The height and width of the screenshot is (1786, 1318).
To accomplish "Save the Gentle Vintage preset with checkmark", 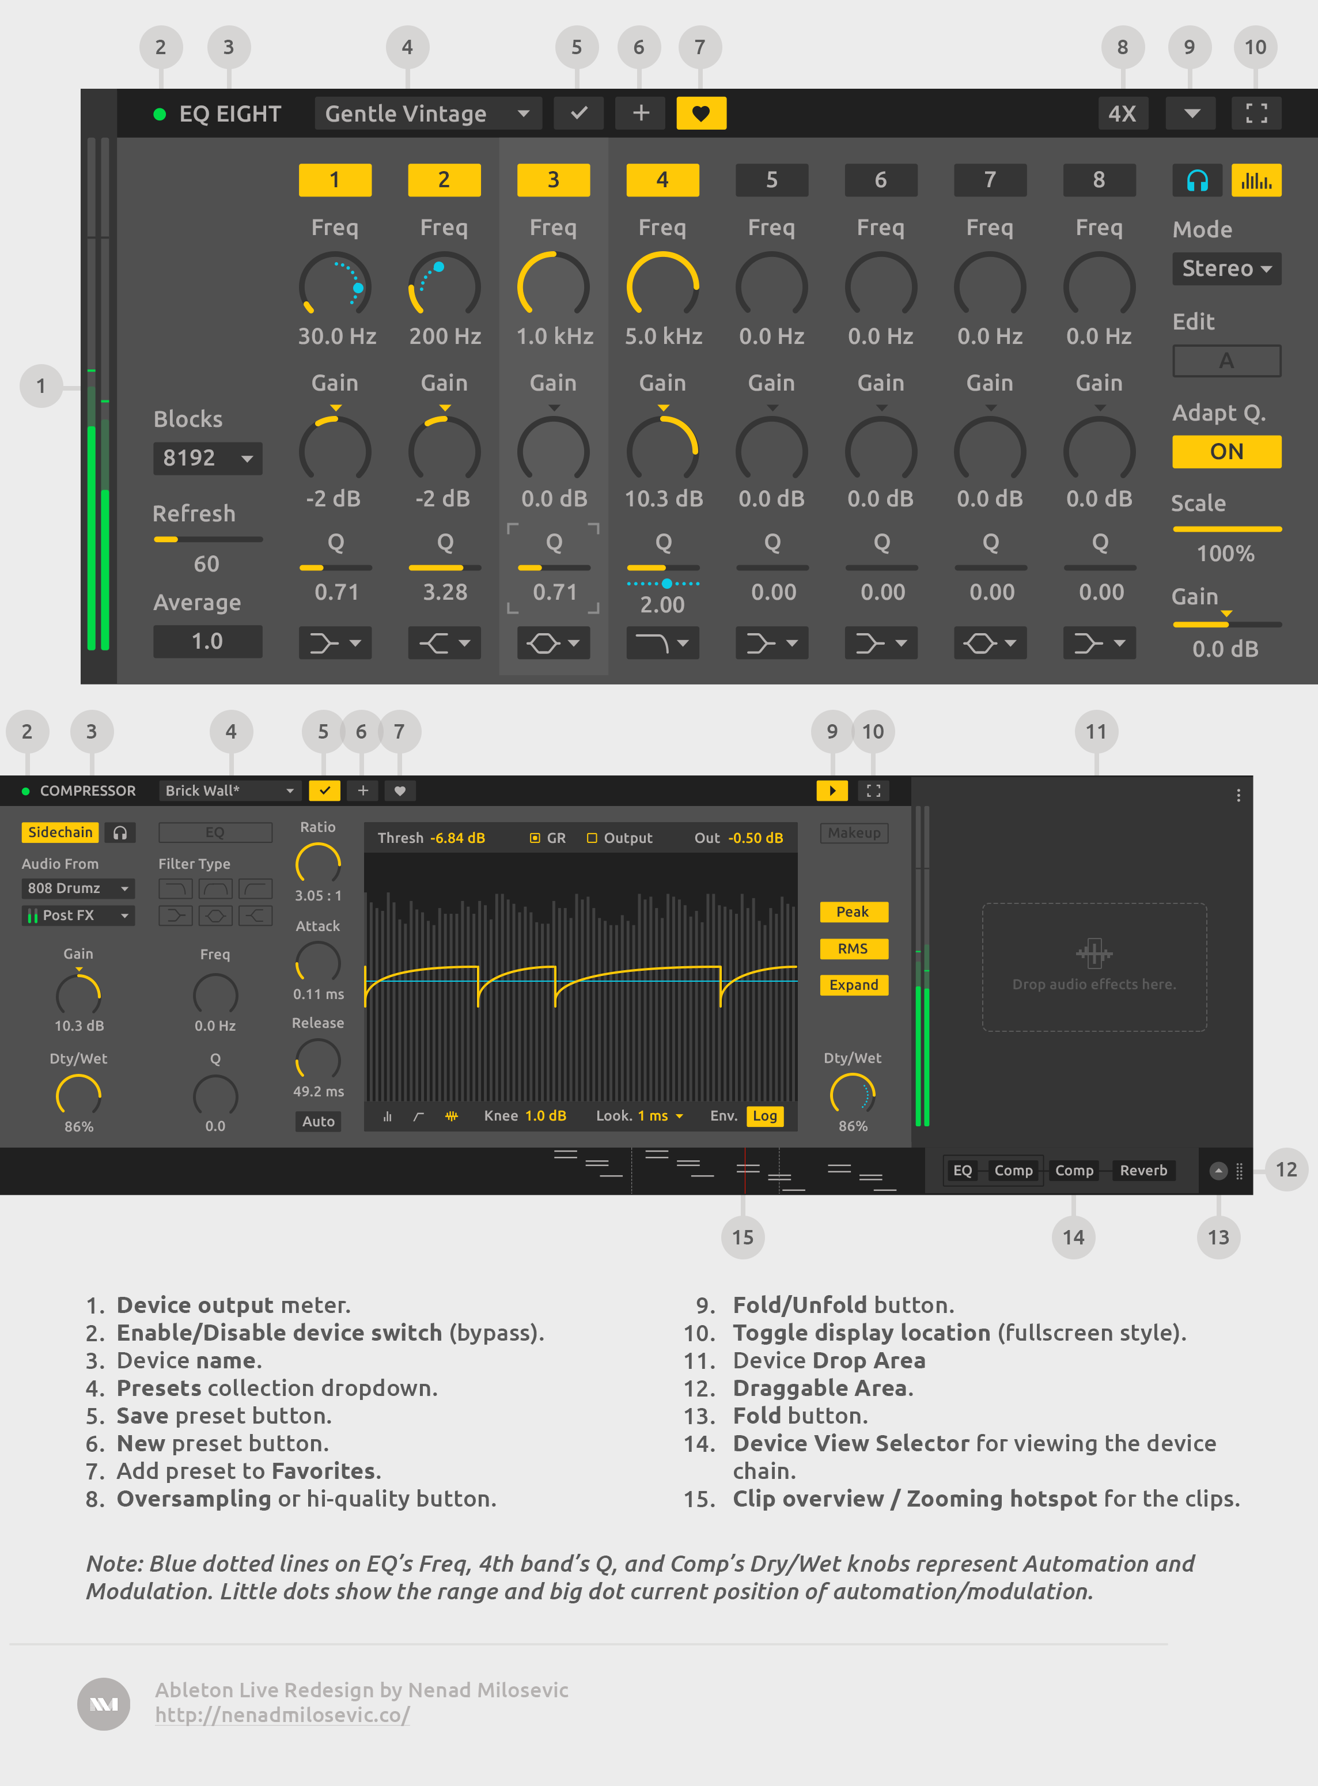I will tap(578, 113).
